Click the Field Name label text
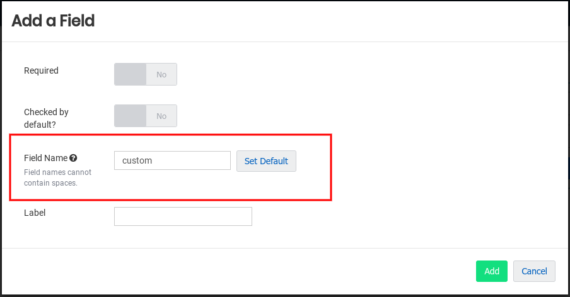 click(45, 159)
